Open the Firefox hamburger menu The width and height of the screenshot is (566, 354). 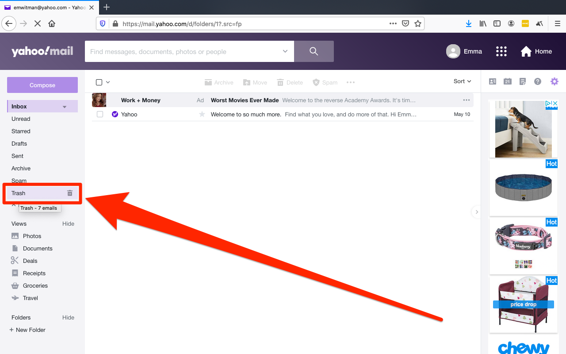(x=557, y=24)
